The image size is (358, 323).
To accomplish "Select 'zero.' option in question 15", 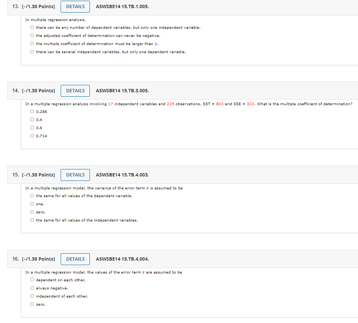I will [32, 212].
